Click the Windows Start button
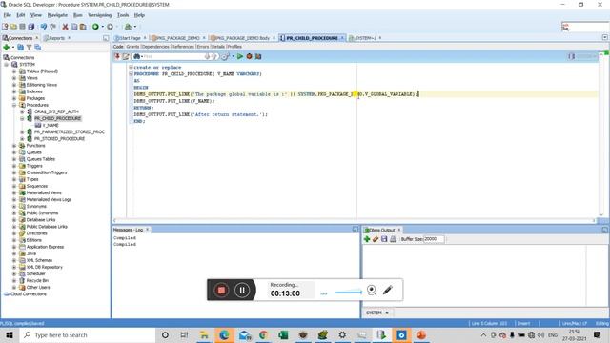Viewport: 610px width, 343px height. click(x=10, y=334)
